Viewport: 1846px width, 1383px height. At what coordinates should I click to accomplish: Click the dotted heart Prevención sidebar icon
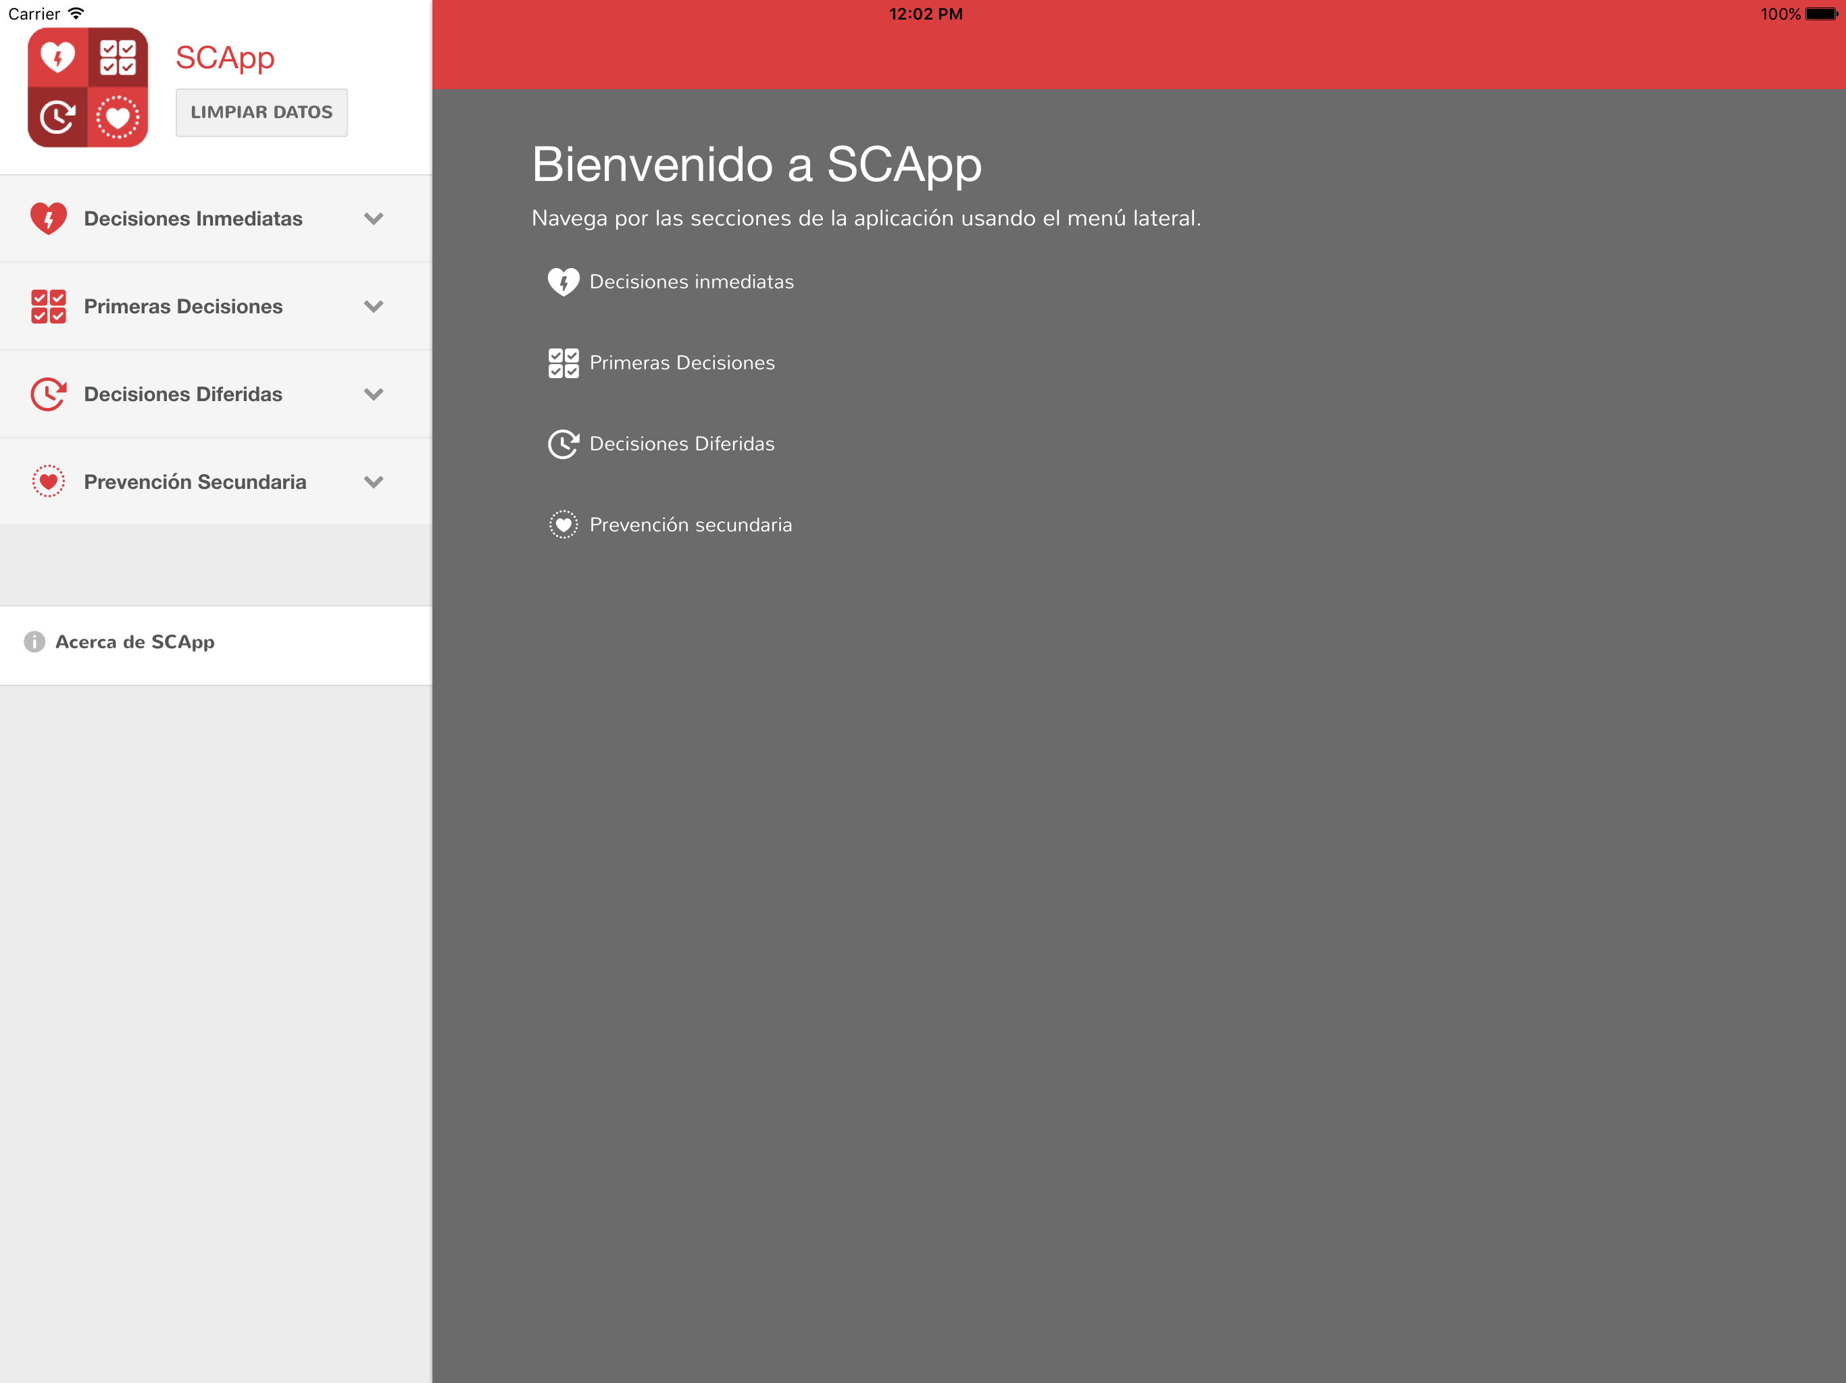click(49, 481)
